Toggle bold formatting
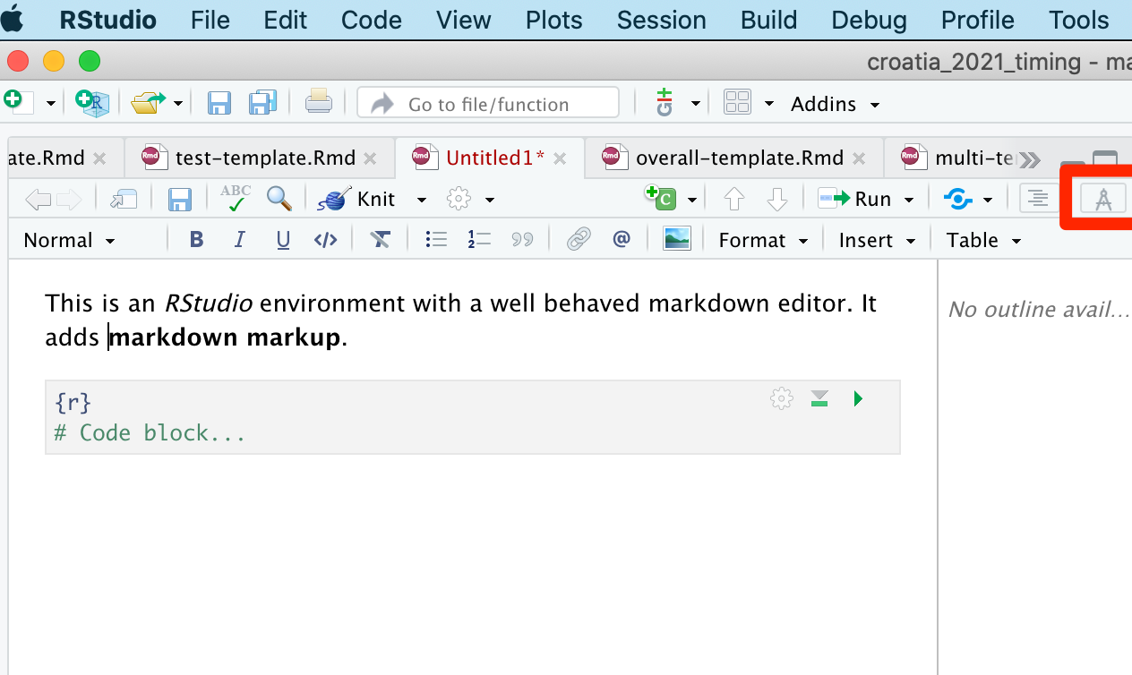Image resolution: width=1132 pixels, height=675 pixels. (x=196, y=240)
